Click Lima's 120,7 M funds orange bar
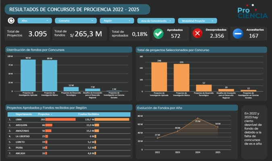Viewport: 272px width, 161px height. 112,120
